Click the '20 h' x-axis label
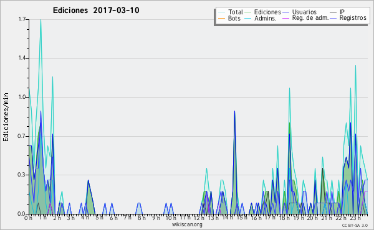 pyautogui.click(x=312, y=218)
